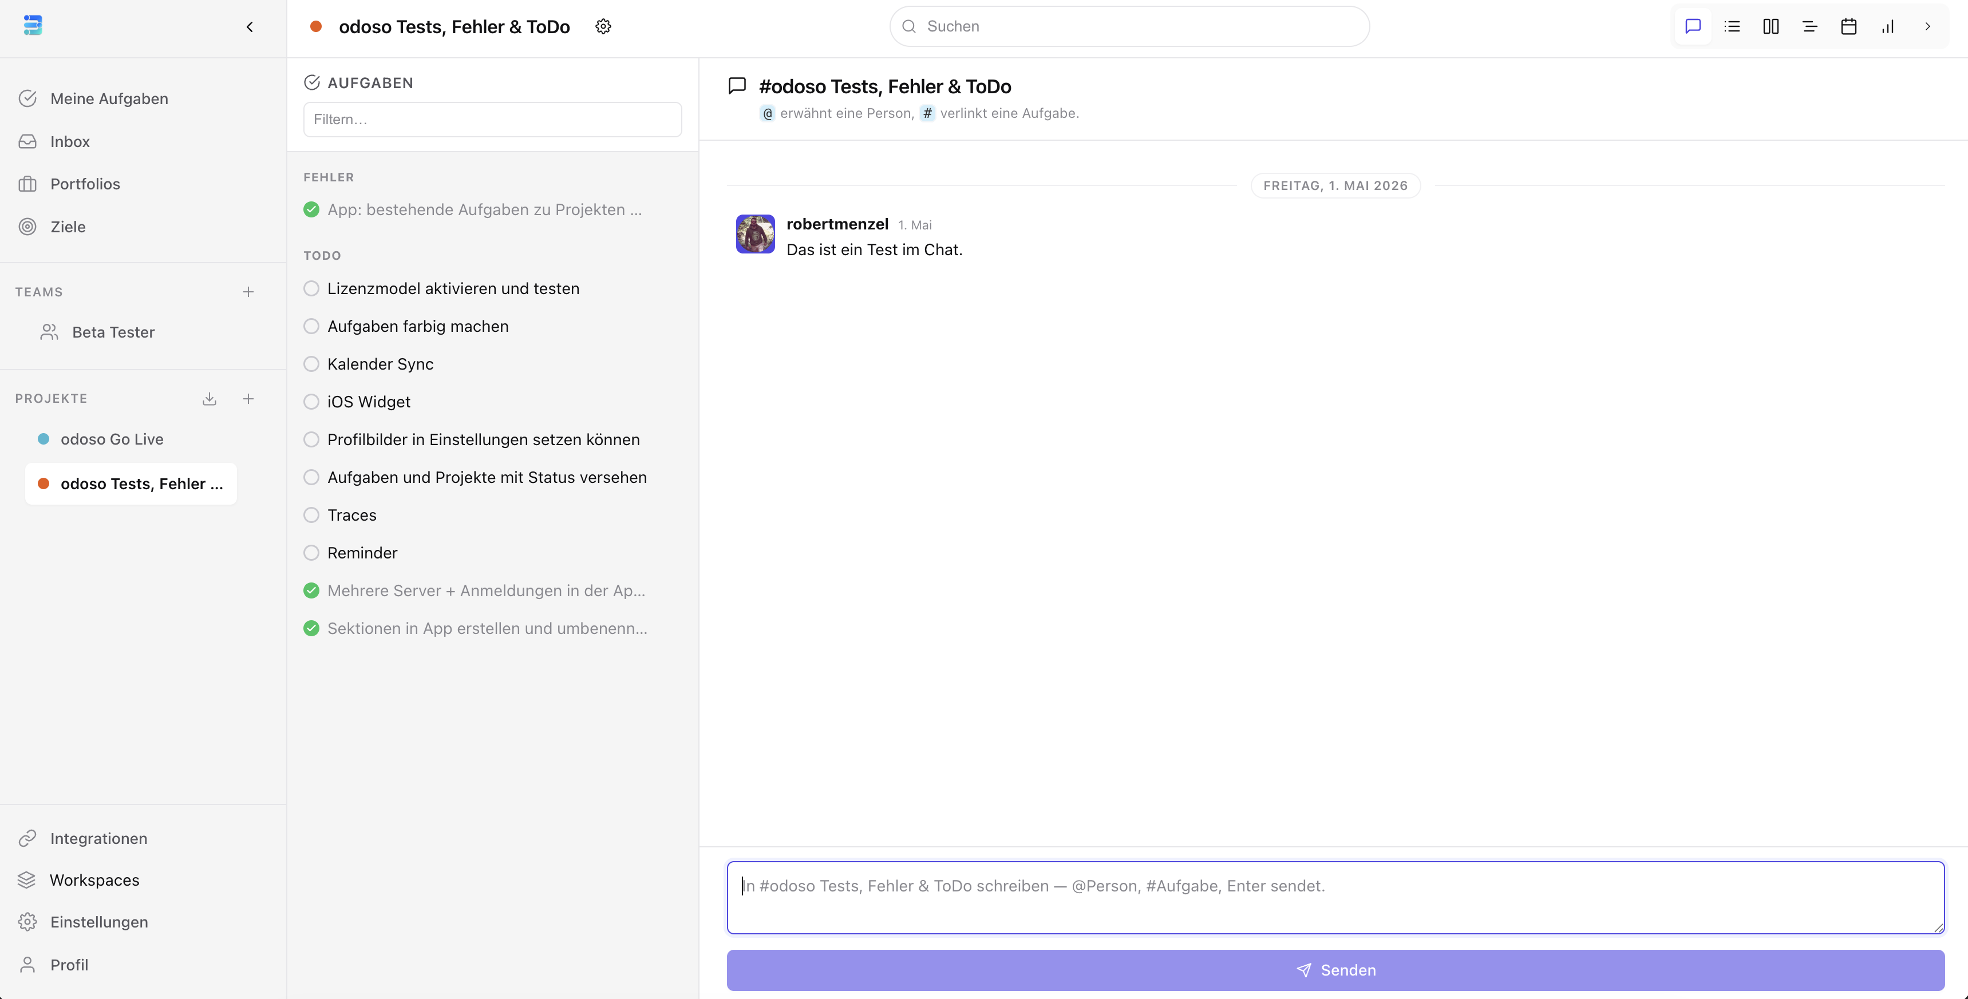
Task: Check off Traces task
Action: click(311, 516)
